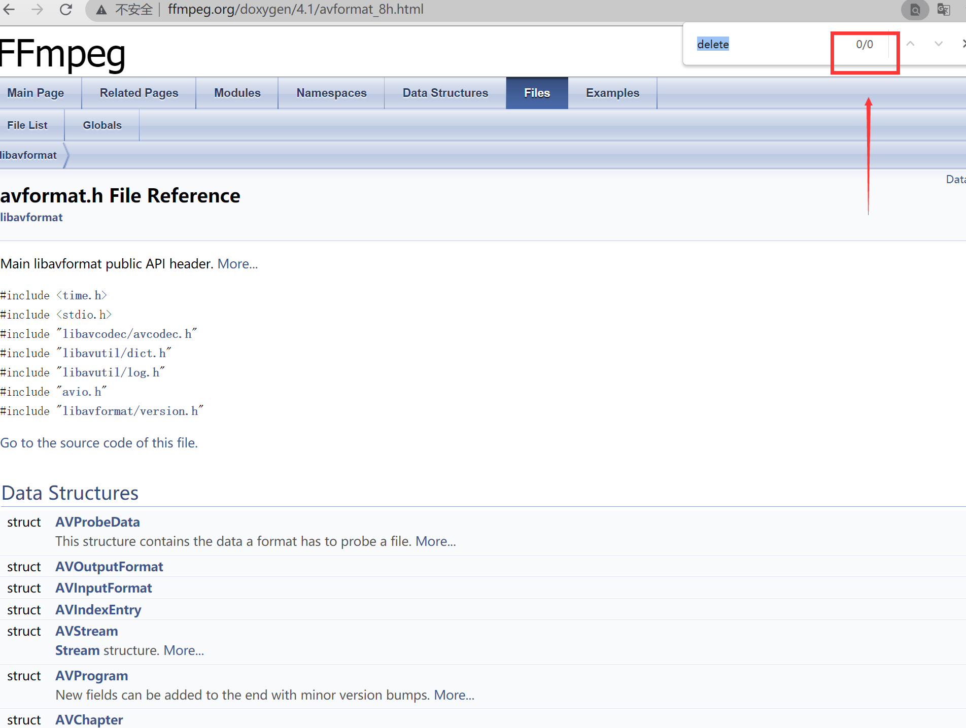Open the libavcodec/avcodec.h include link
Image resolution: width=966 pixels, height=728 pixels.
(127, 334)
